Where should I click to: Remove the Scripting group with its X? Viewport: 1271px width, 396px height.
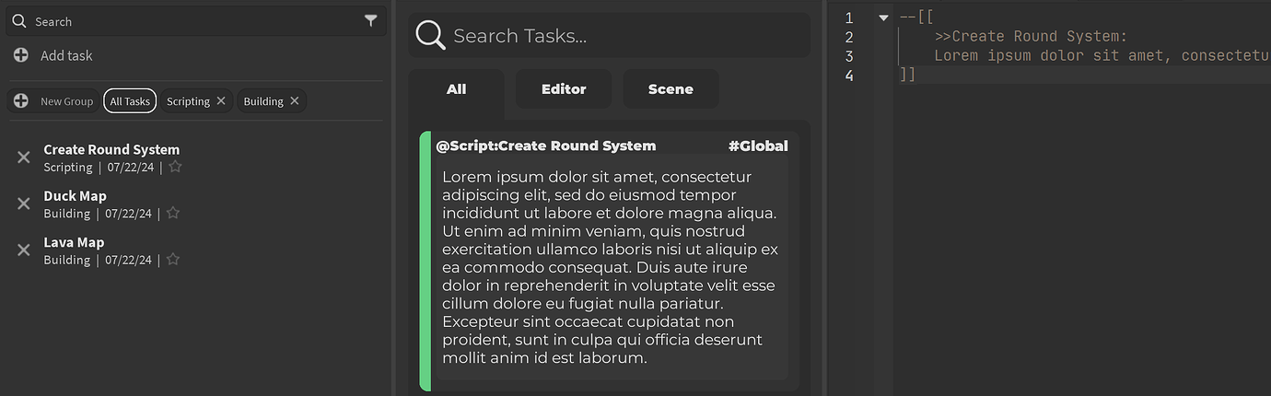(x=221, y=101)
